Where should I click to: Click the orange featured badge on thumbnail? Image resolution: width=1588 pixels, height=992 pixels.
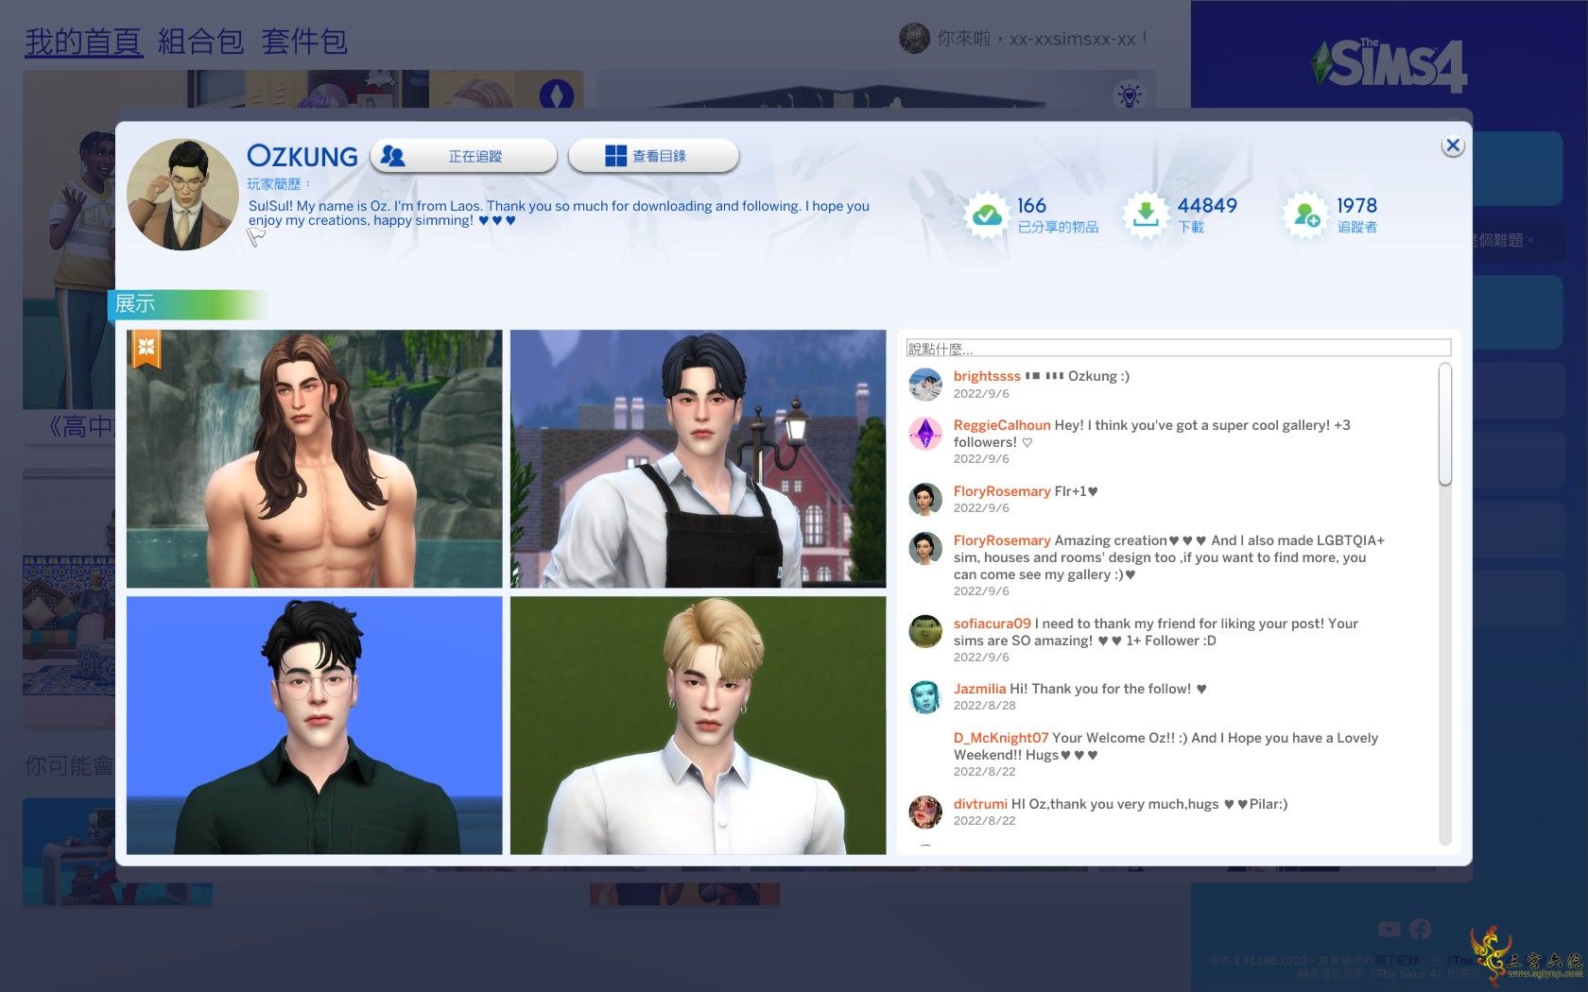[x=147, y=349]
